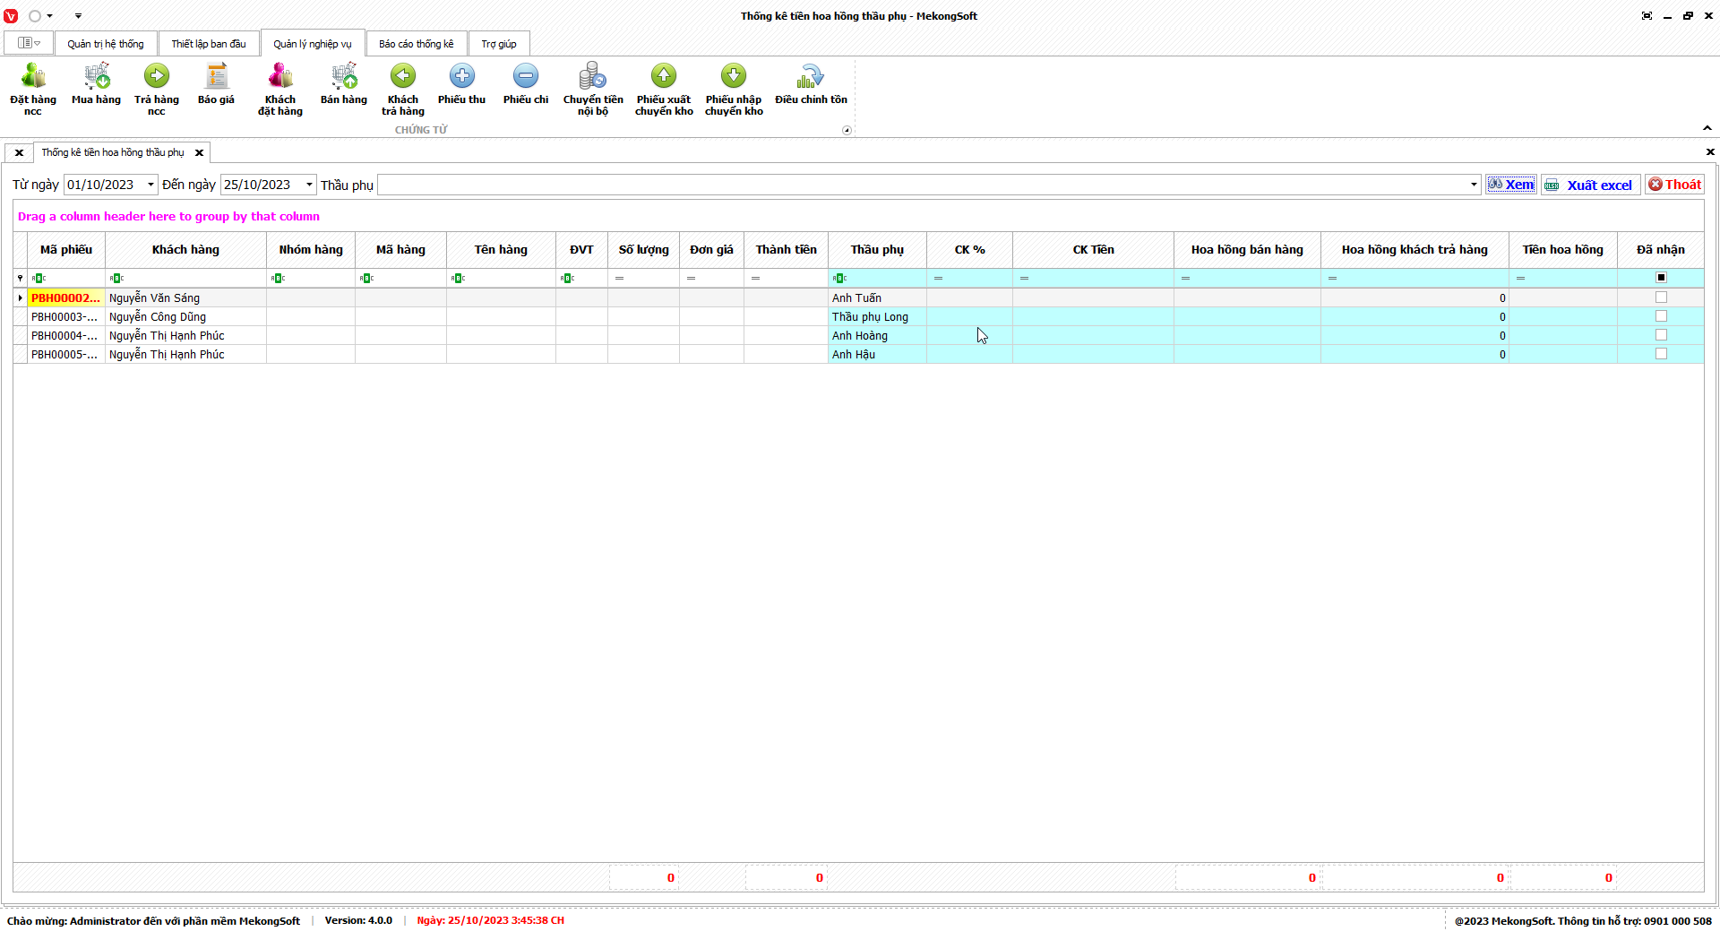1720x931 pixels.
Task: Open the Đặt hàng ncc tool
Action: (33, 77)
